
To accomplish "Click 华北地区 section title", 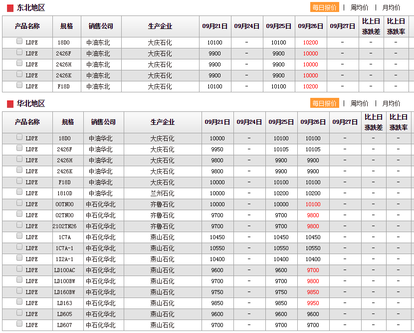I will click(x=31, y=104).
